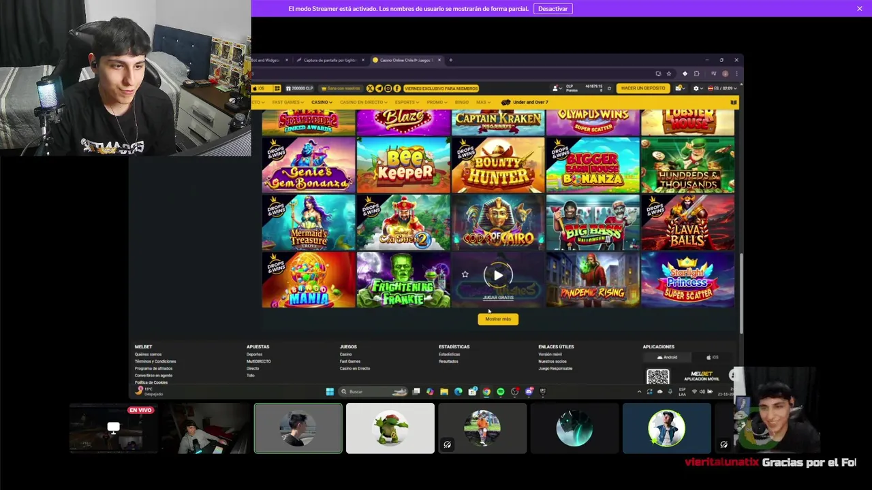Open Microsoft Edge from the taskbar

[458, 391]
